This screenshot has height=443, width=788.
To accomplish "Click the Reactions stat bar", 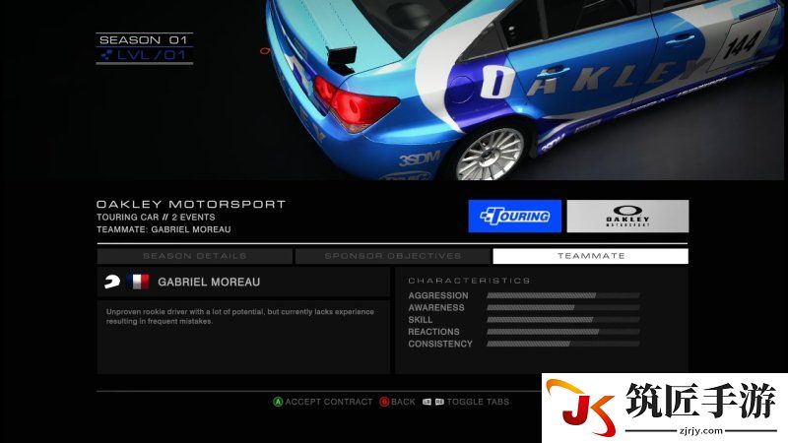I will point(562,332).
